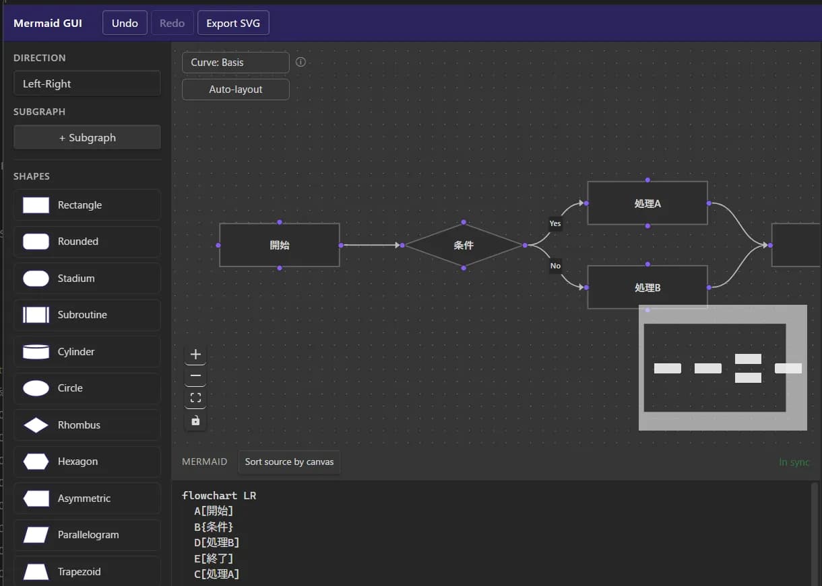Click the right connection handle of 開始

click(x=341, y=245)
